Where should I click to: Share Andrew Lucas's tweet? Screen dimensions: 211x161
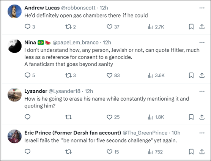202,27
